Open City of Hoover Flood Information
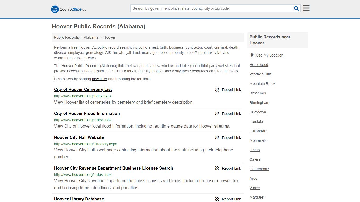The width and height of the screenshot is (360, 202). click(87, 113)
